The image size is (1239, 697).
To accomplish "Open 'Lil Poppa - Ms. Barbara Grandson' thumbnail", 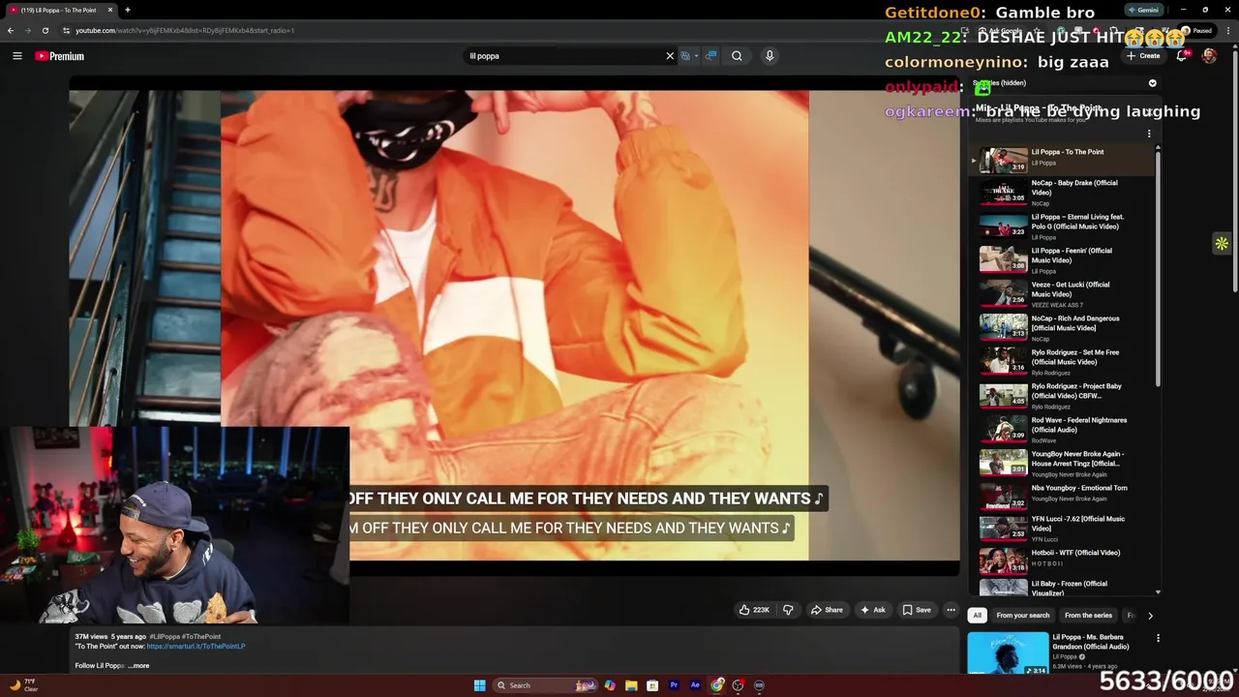I will (1008, 653).
